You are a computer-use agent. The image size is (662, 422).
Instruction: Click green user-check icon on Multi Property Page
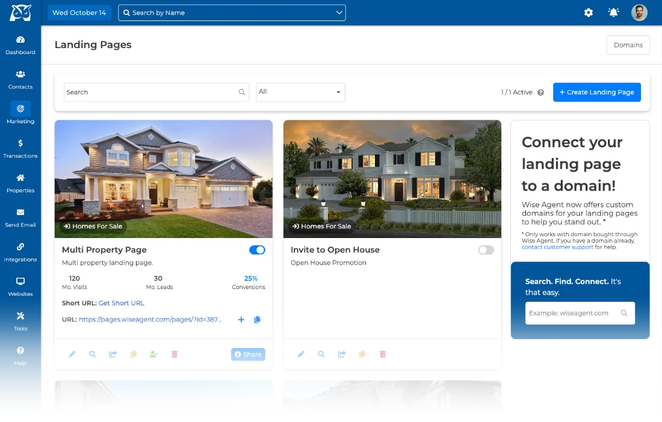tap(154, 354)
